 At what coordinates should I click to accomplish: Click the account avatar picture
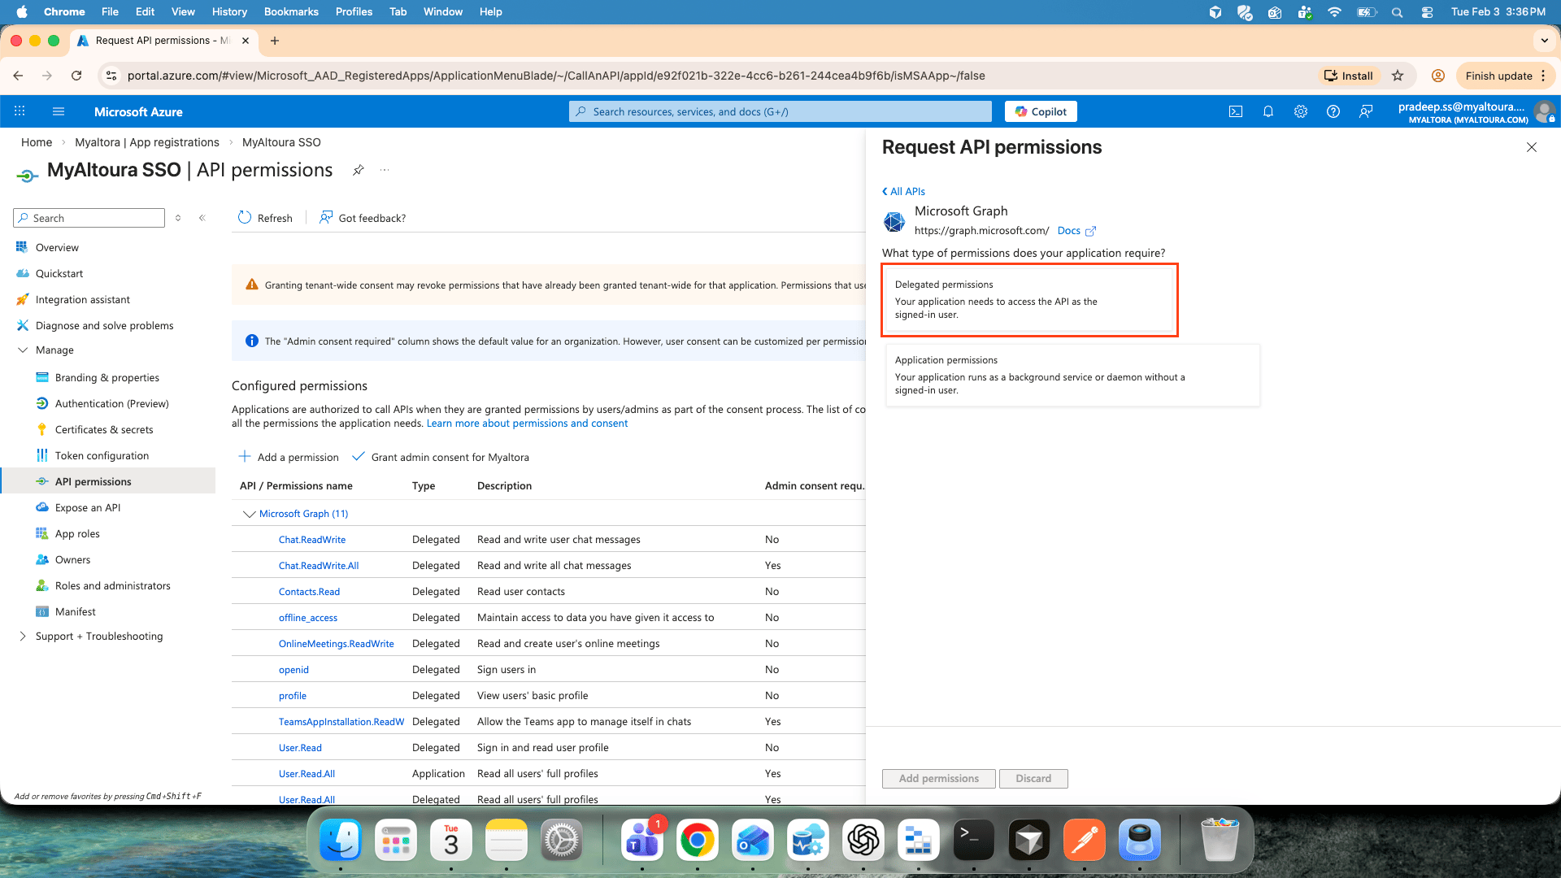1544,111
